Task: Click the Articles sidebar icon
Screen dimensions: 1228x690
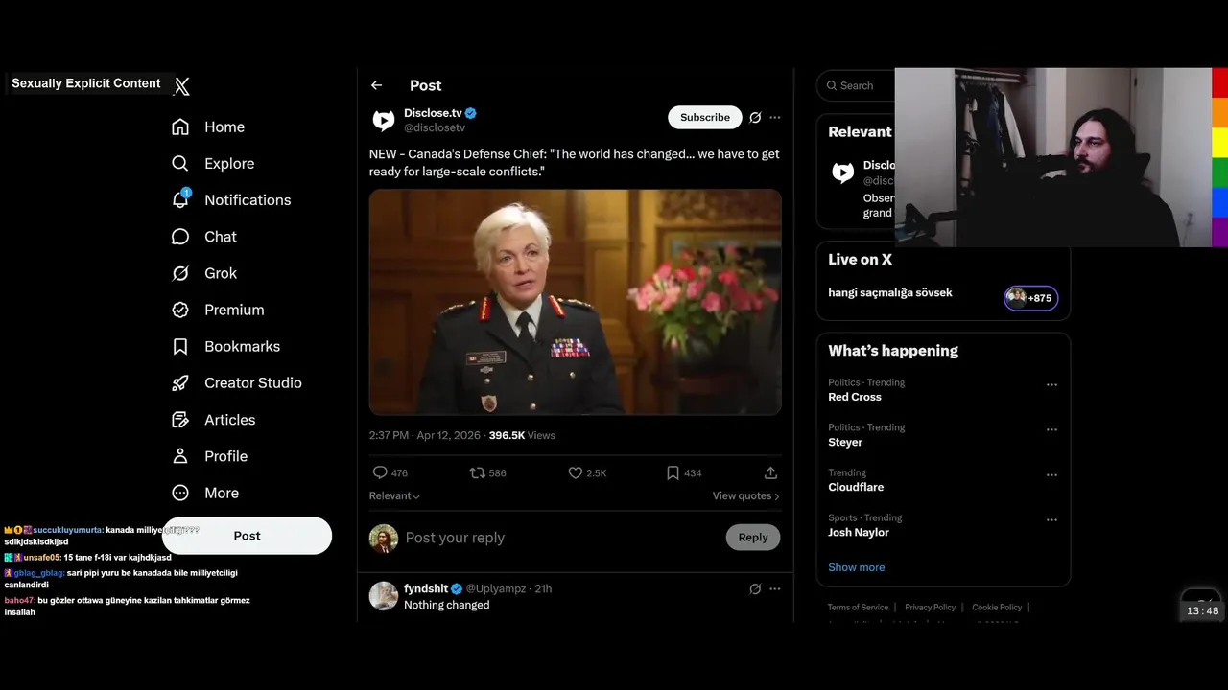Action: [x=180, y=420]
